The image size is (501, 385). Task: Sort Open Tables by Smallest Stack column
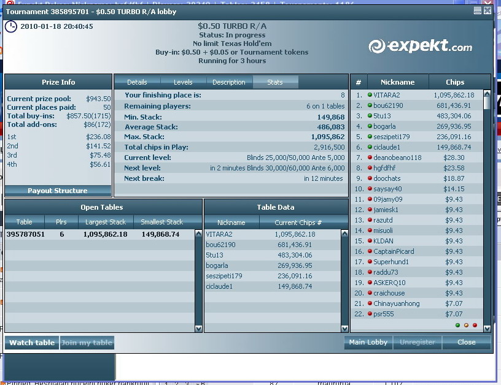tap(161, 222)
